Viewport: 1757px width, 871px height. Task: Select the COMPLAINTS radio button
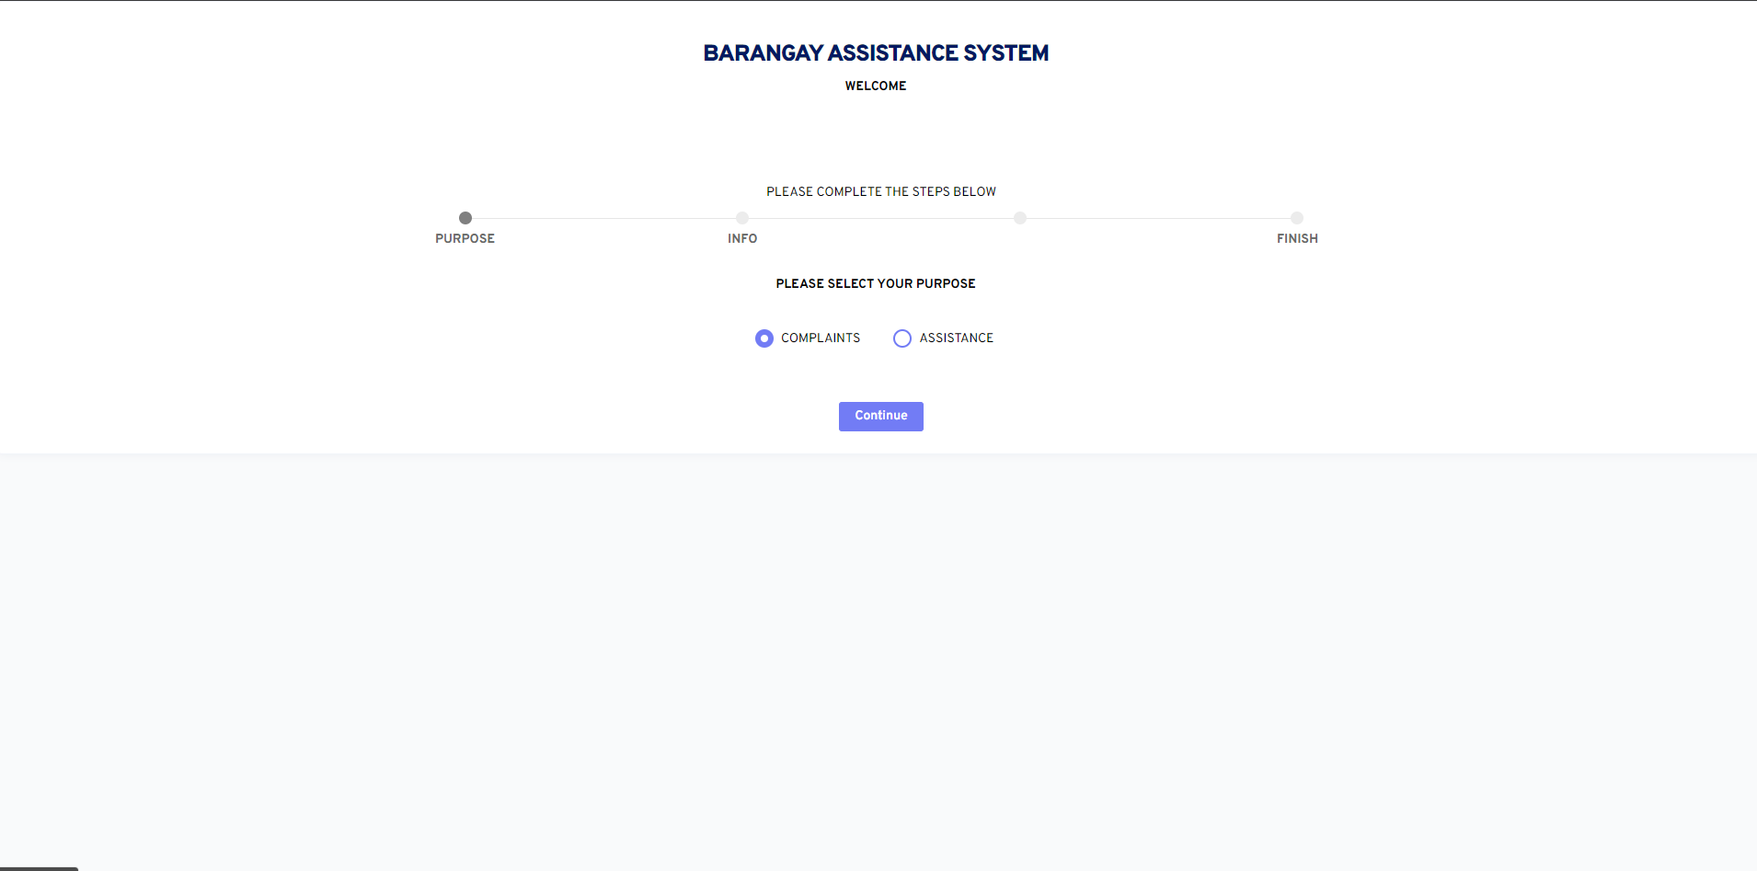click(x=764, y=338)
